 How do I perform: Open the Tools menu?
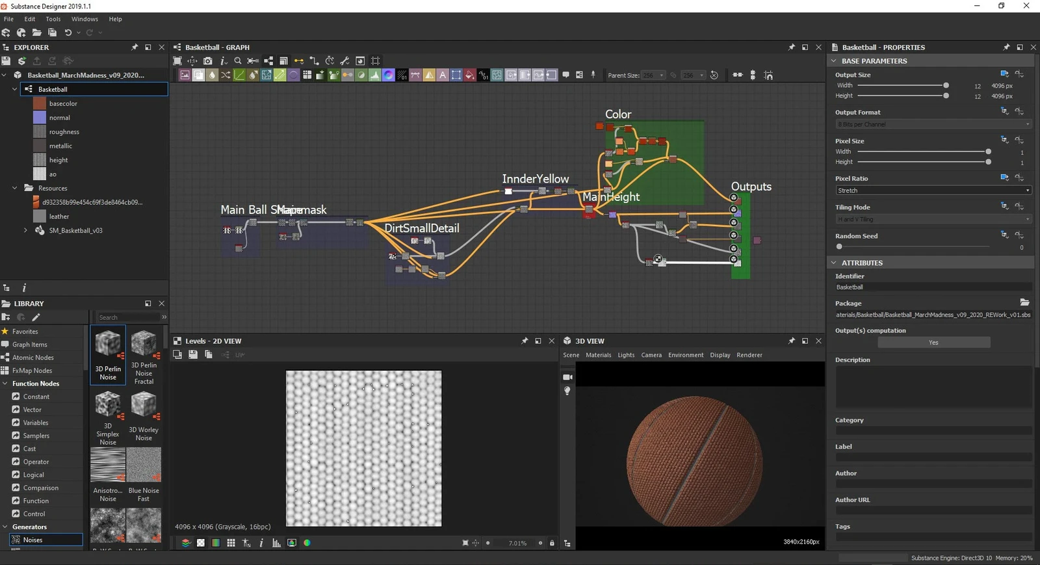53,19
